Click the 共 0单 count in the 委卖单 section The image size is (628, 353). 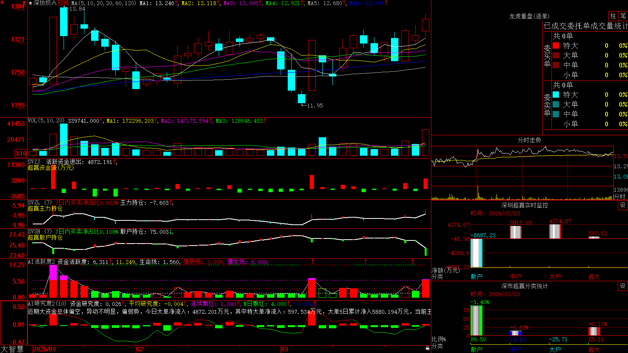[x=563, y=85]
